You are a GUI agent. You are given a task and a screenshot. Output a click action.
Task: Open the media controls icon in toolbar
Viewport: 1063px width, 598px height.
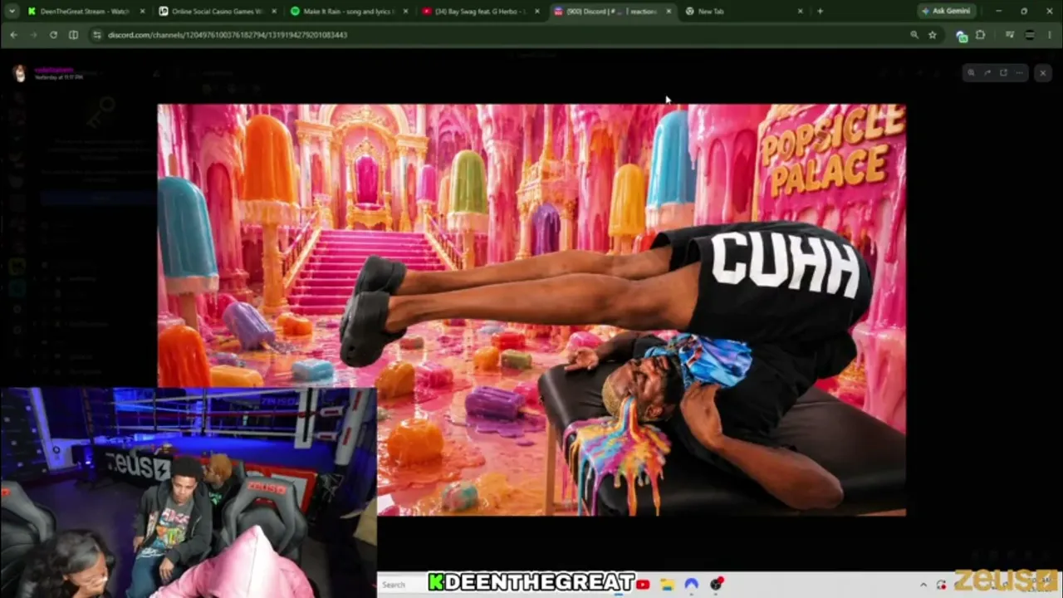click(x=1010, y=35)
